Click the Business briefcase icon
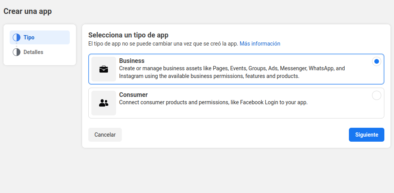The width and height of the screenshot is (394, 193). click(x=104, y=69)
